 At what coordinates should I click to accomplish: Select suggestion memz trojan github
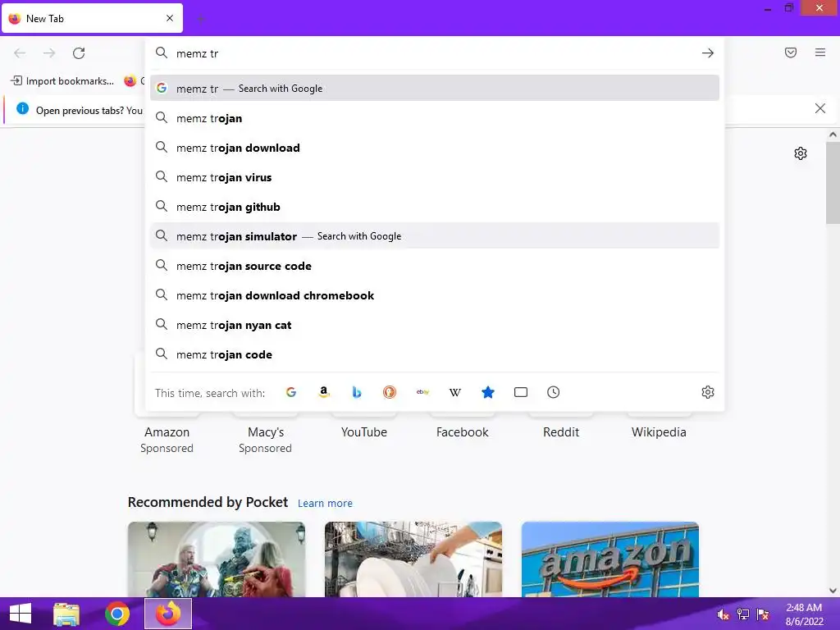pyautogui.click(x=435, y=206)
